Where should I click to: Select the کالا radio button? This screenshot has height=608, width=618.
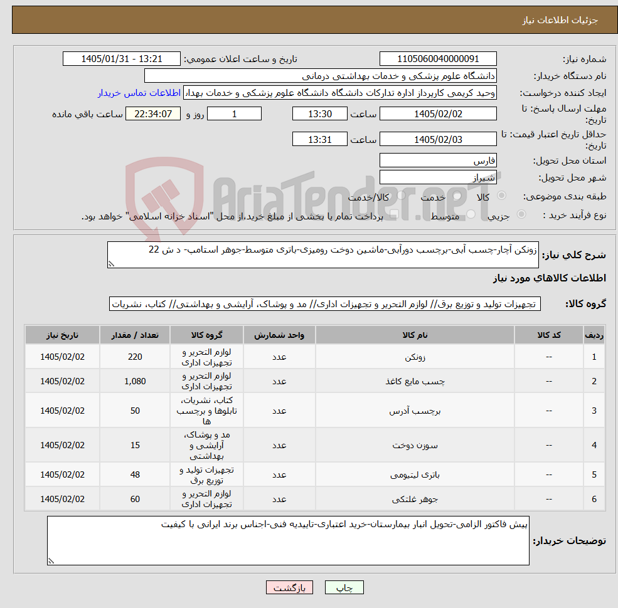pos(502,196)
